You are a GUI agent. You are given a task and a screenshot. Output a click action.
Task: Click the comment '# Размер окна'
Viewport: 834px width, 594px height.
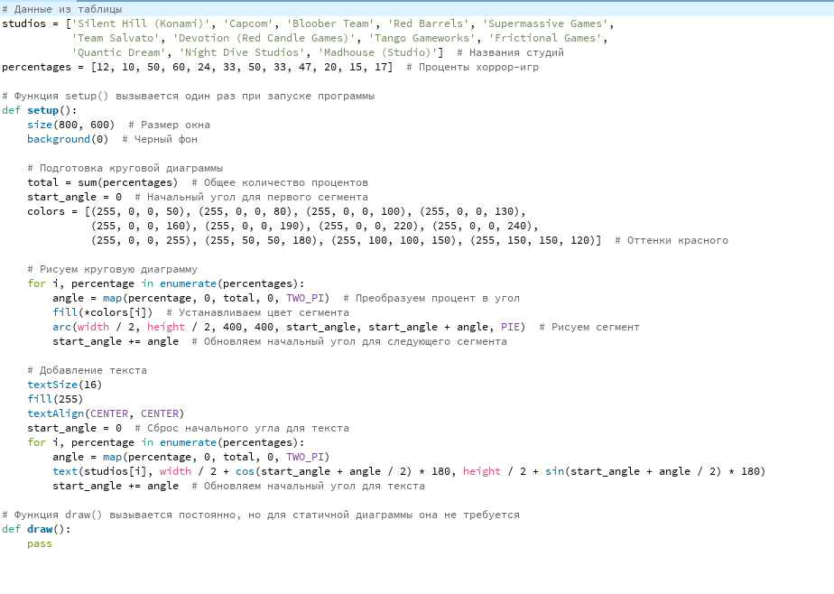[x=169, y=125]
